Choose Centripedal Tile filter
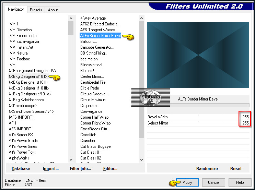 [93, 82]
